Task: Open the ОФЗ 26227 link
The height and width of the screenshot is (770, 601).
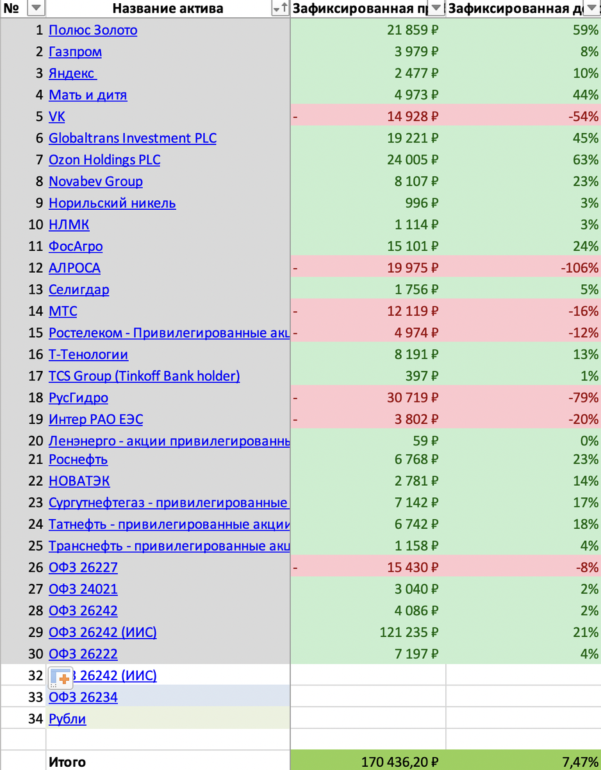Action: pyautogui.click(x=83, y=567)
